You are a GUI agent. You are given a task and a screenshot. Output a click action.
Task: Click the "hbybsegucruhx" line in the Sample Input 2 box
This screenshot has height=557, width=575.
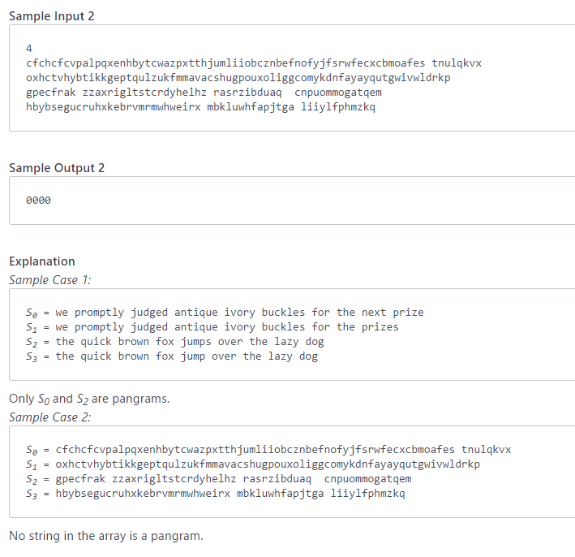200,106
